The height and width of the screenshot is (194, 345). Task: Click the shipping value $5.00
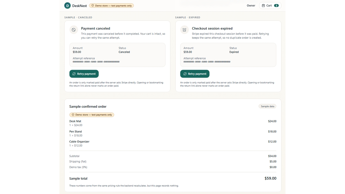pyautogui.click(x=273, y=161)
